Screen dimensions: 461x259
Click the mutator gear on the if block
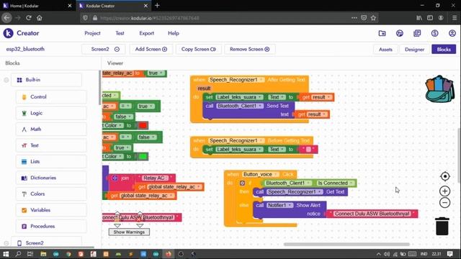click(x=242, y=183)
